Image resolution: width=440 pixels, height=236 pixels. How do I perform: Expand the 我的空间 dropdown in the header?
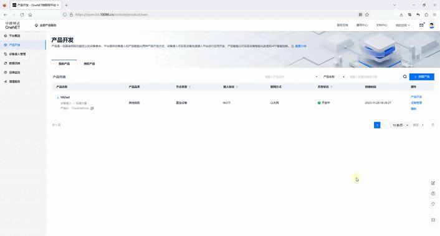click(x=403, y=25)
